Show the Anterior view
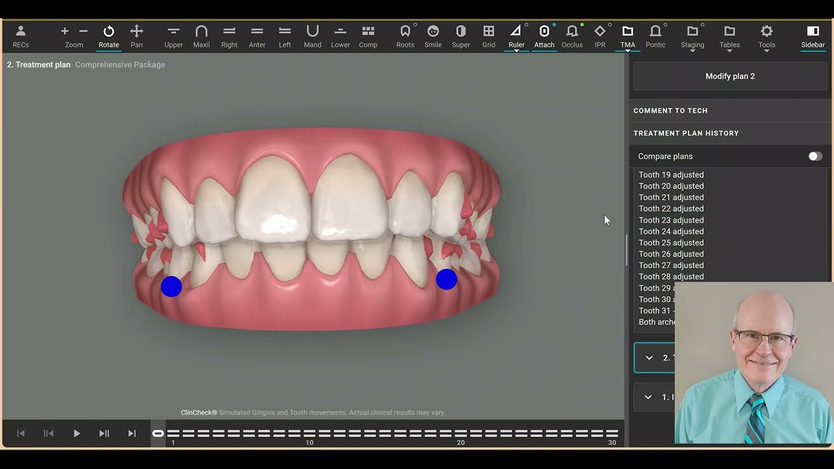The image size is (834, 469). click(257, 36)
